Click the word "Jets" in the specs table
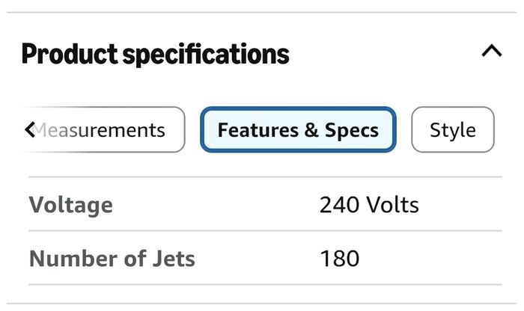 (x=174, y=259)
